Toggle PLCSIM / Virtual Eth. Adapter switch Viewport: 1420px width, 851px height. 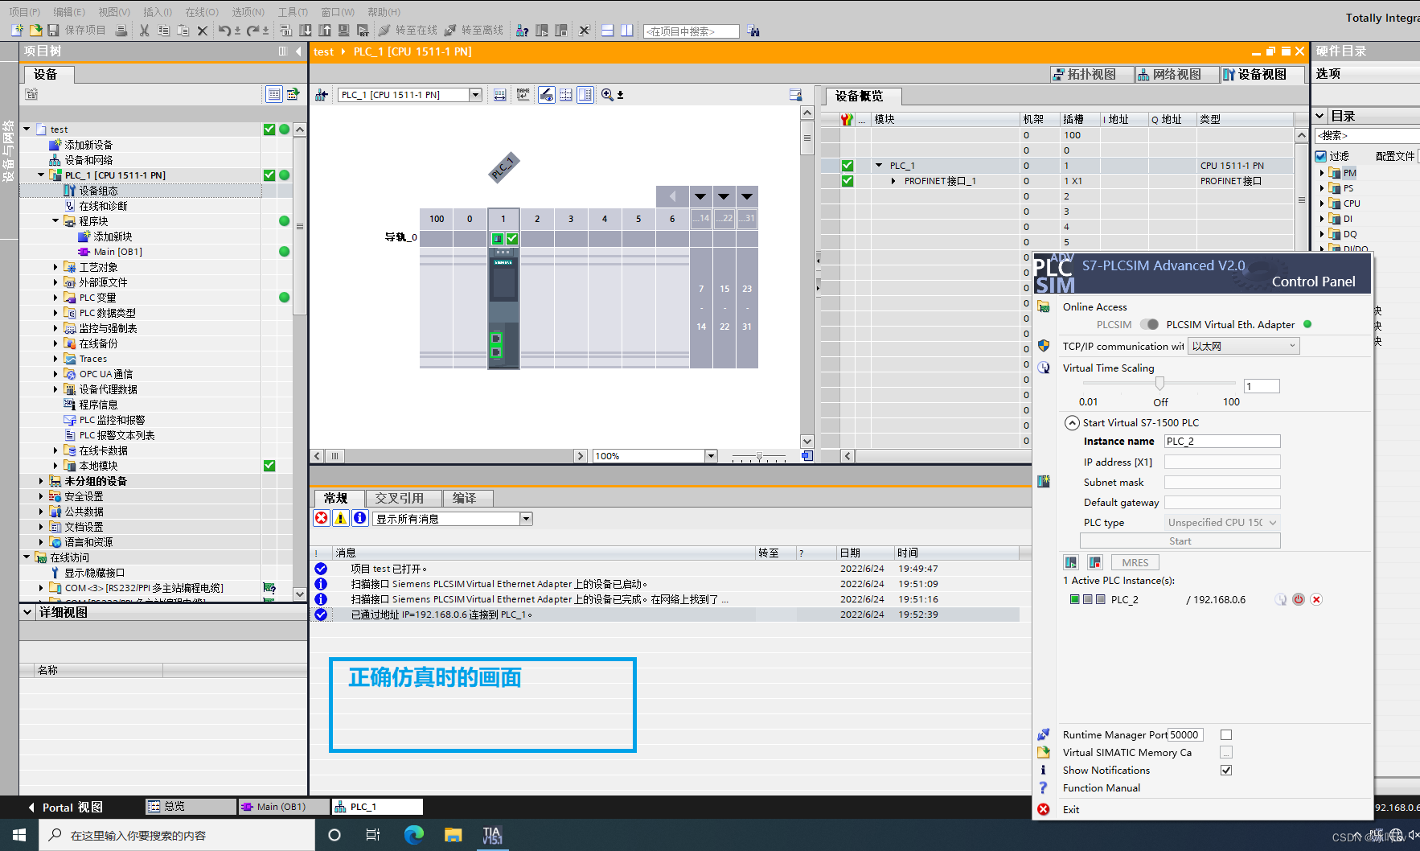[1150, 325]
